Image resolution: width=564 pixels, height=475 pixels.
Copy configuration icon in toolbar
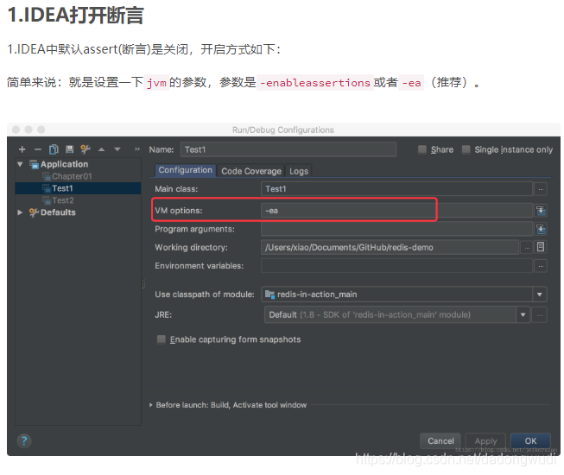[x=54, y=149]
